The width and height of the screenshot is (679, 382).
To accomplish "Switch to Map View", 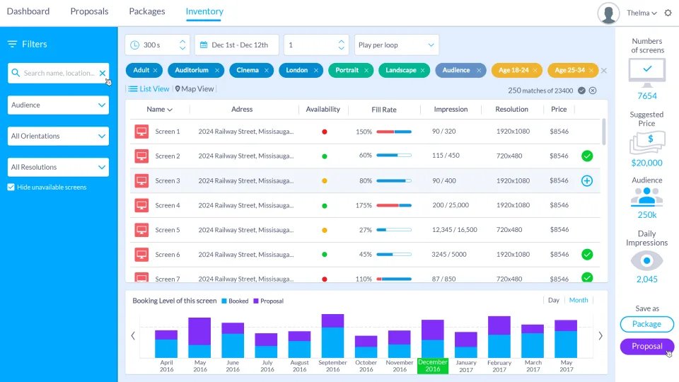I will [x=195, y=89].
